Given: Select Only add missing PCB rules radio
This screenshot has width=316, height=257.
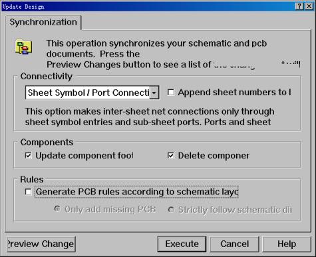Looking at the screenshot, I should click(x=57, y=209).
